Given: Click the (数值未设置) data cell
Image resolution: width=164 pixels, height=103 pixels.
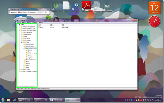Looking at the screenshot, I should tap(65, 27).
